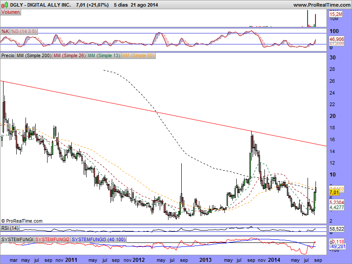
Task: Click the 30 level on price axis
Action: tap(333, 58)
